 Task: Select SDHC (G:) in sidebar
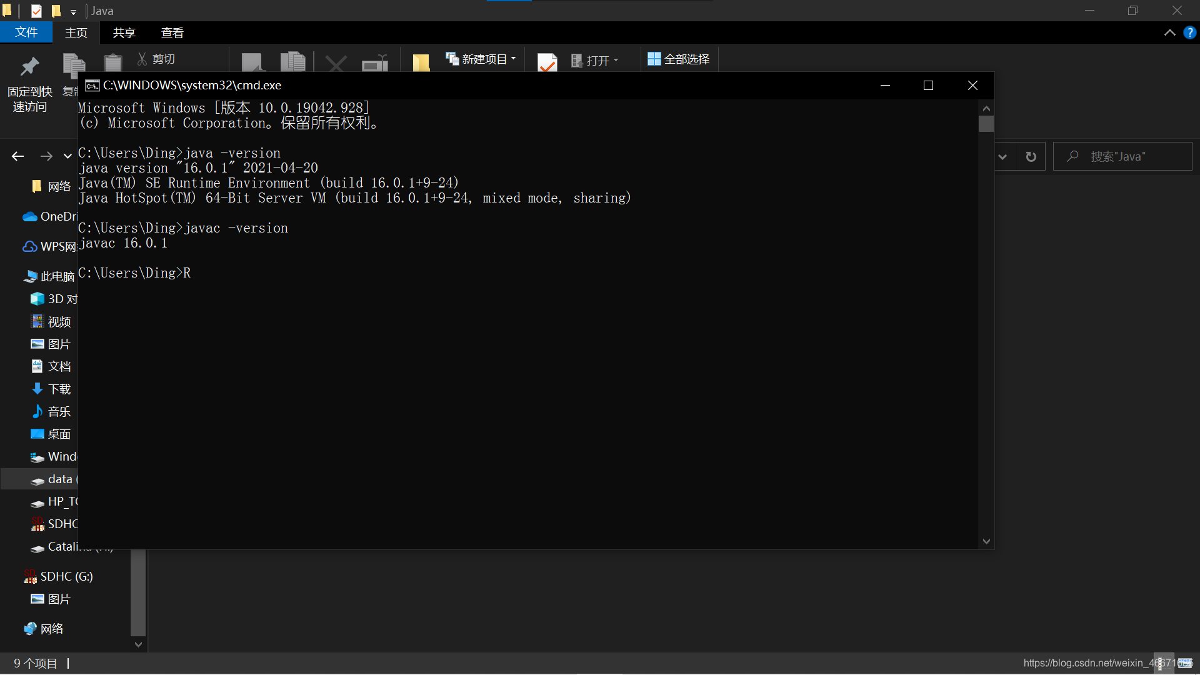(59, 576)
